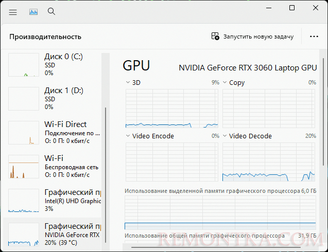Open the Copy engine dropdown chevron
The height and width of the screenshot is (252, 328).
click(225, 82)
